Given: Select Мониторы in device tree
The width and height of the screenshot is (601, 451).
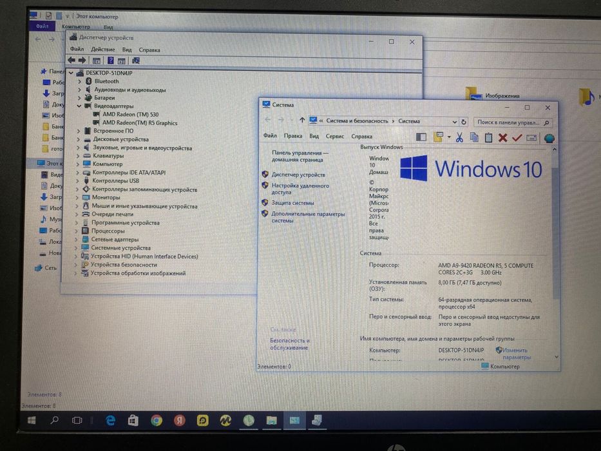Looking at the screenshot, I should (106, 198).
